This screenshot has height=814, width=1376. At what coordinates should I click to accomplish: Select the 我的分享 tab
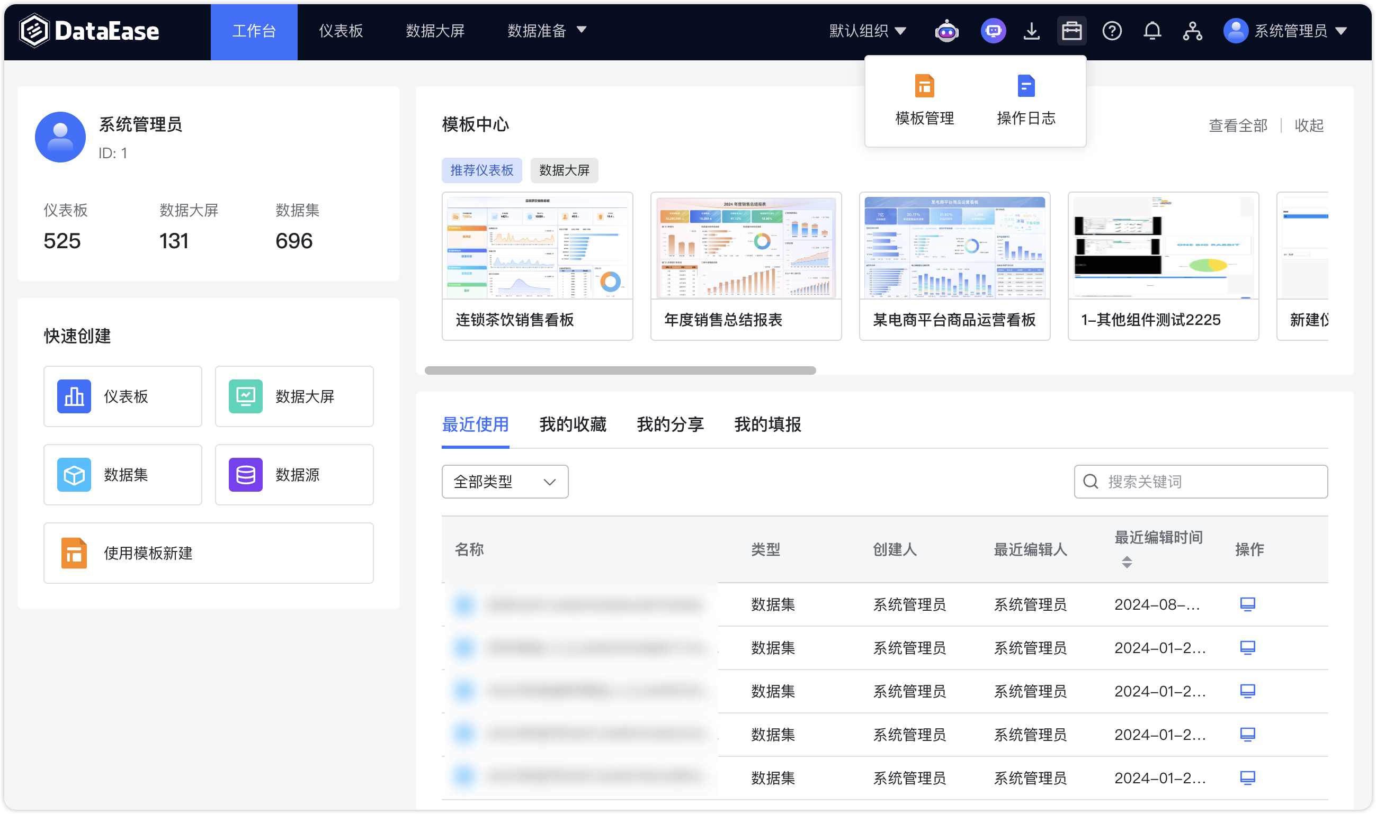669,424
